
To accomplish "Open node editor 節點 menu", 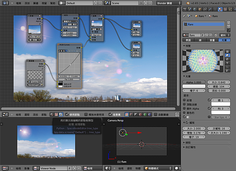I will coord(44,115).
